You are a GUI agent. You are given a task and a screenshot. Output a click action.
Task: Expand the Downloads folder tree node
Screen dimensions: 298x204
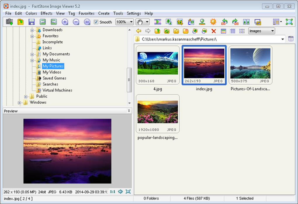32,30
